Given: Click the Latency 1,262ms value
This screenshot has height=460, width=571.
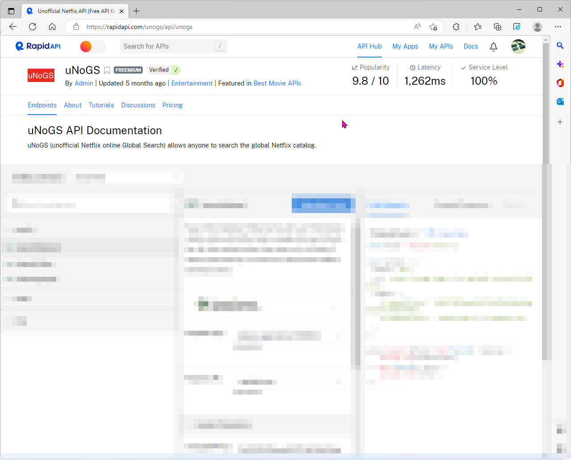Looking at the screenshot, I should 425,81.
